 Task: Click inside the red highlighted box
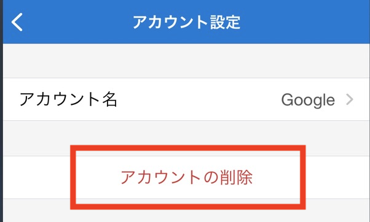[188, 177]
